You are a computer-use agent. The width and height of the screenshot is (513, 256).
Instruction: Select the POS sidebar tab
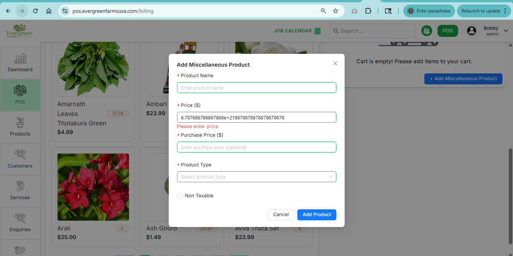click(20, 95)
